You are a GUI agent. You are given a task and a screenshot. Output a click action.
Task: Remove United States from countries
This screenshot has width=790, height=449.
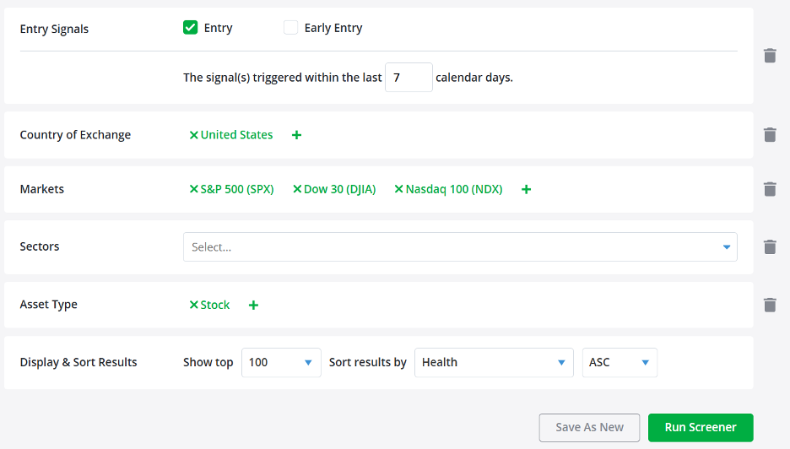tap(193, 135)
